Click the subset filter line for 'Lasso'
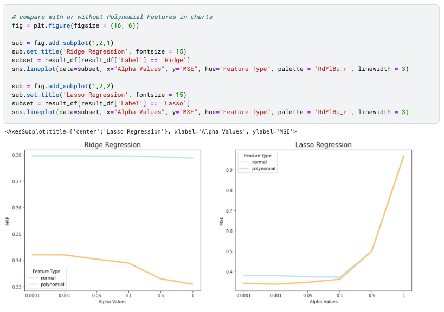Image resolution: width=444 pixels, height=312 pixels. (101, 103)
